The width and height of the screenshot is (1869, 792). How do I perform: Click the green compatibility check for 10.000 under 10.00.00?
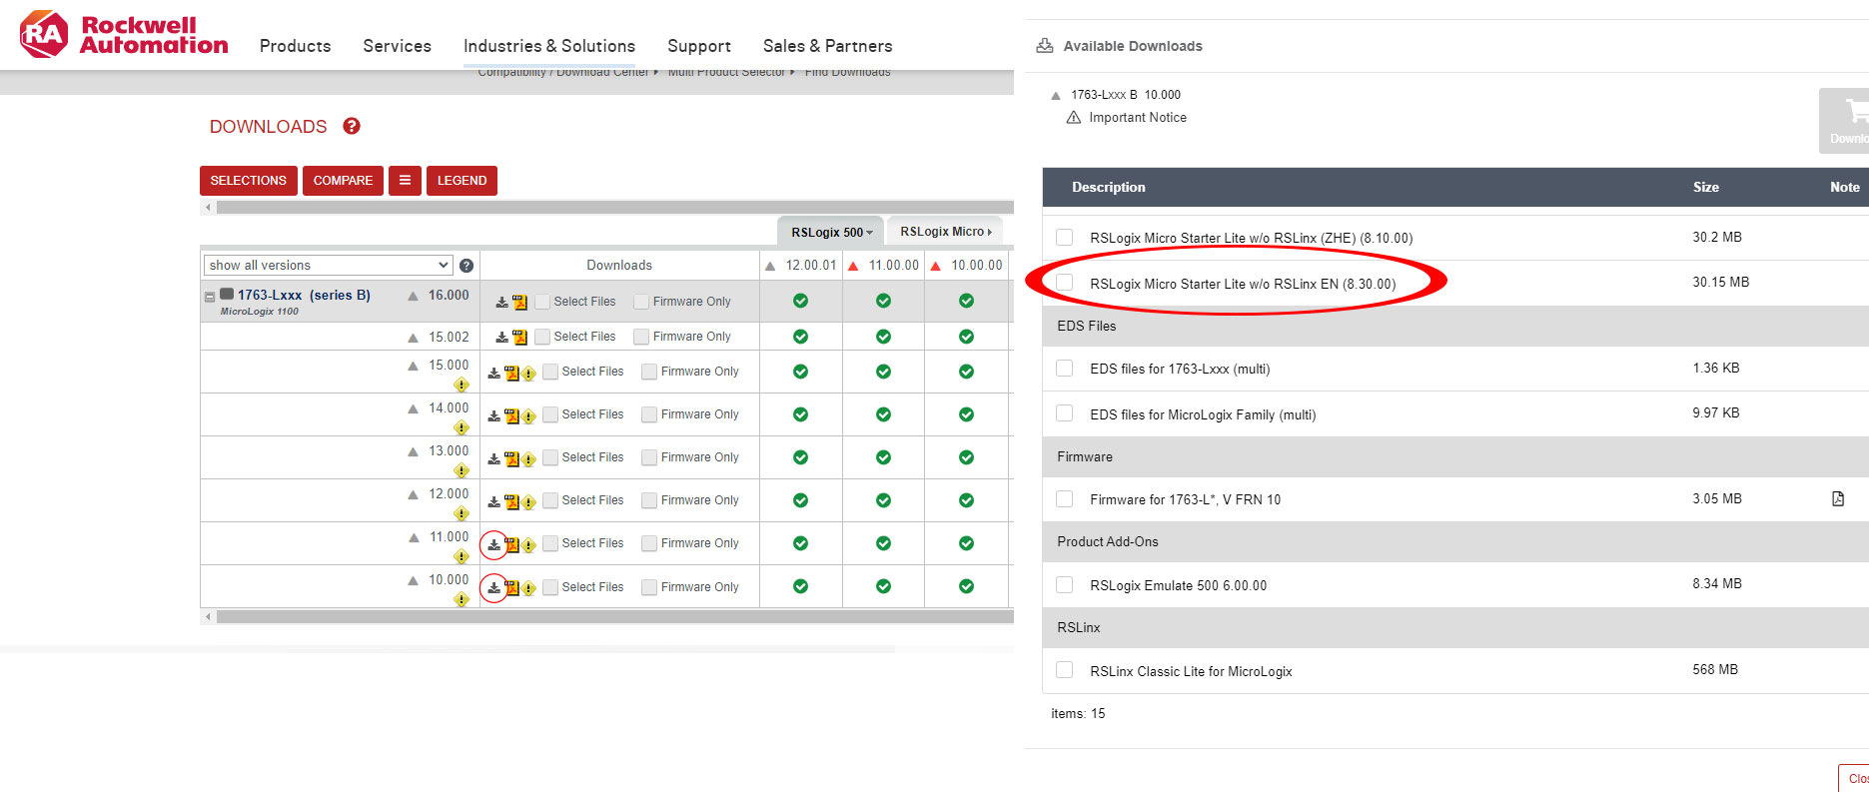click(x=966, y=586)
